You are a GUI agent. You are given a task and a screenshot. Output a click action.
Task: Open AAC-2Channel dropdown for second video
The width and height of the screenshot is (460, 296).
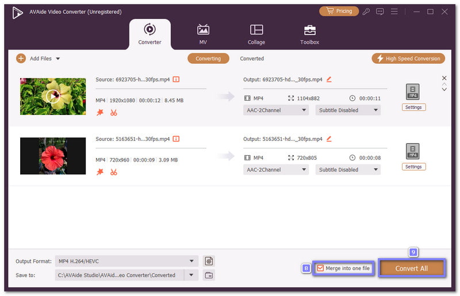(276, 170)
